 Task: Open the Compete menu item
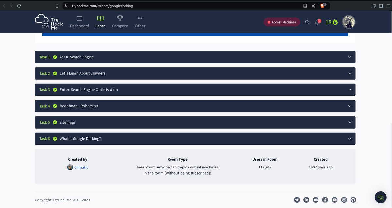(120, 22)
